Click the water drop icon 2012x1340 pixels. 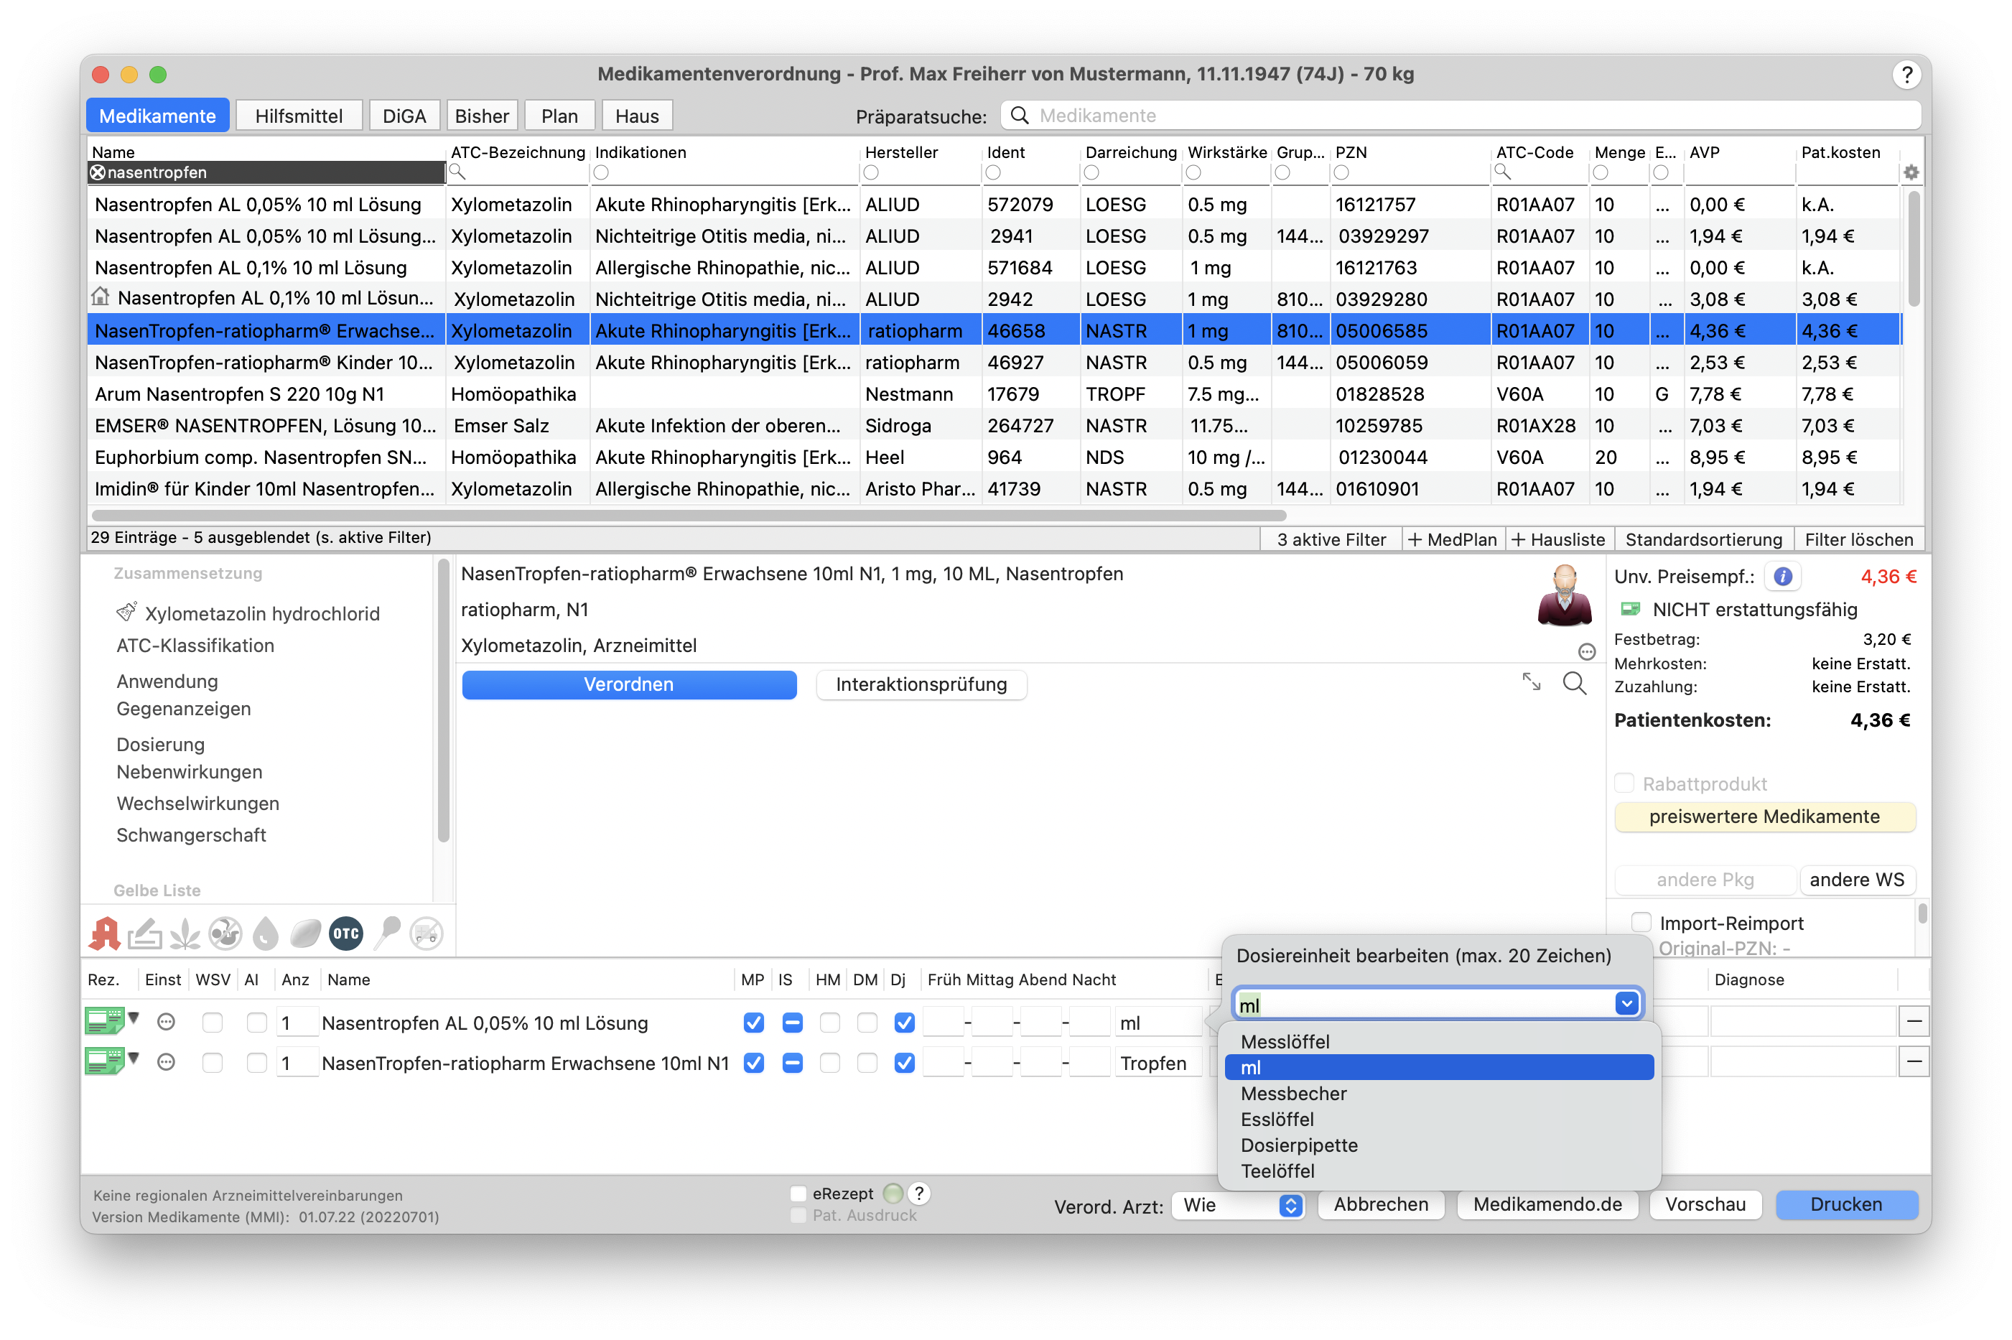pos(266,934)
